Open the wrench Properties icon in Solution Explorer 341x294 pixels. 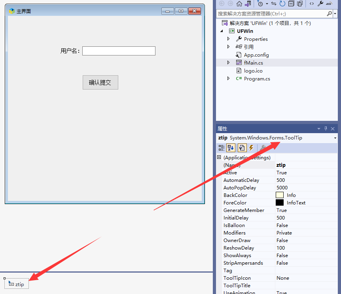[x=320, y=4]
